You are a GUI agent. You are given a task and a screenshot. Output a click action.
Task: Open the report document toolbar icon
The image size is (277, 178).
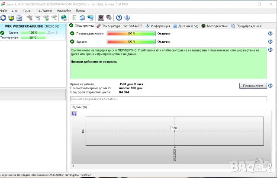[x=74, y=18]
